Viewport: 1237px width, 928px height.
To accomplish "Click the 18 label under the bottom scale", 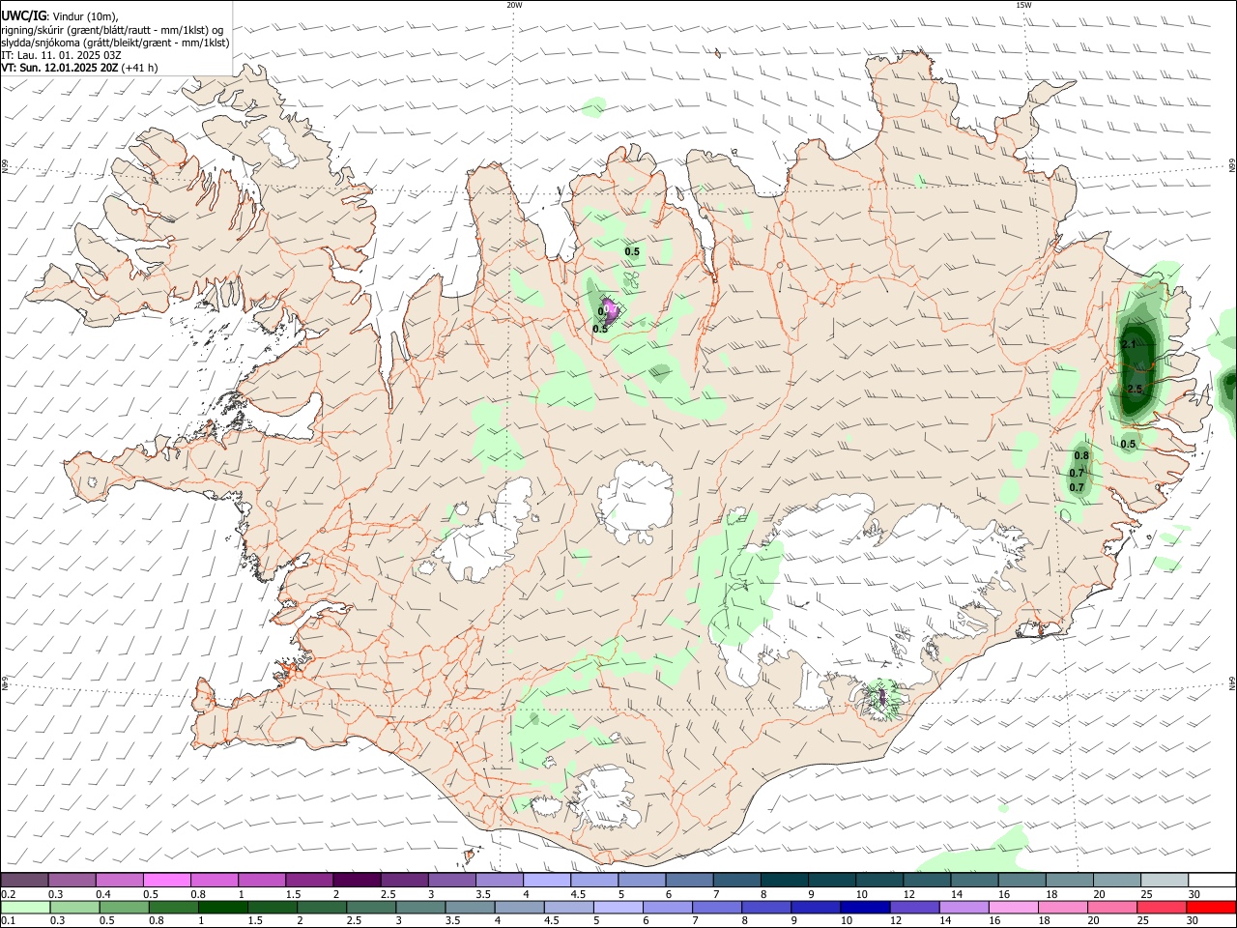I will [x=1045, y=921].
